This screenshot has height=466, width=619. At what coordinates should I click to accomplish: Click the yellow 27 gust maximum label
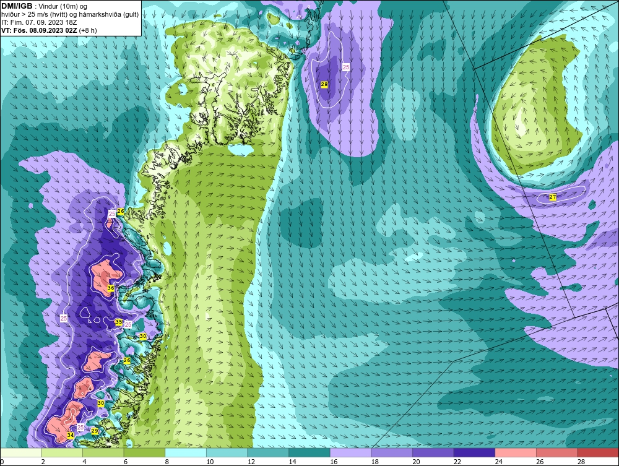(553, 197)
